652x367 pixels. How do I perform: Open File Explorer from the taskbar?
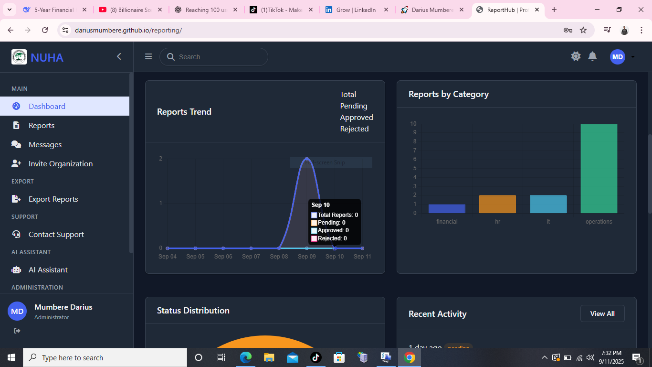coord(269,357)
